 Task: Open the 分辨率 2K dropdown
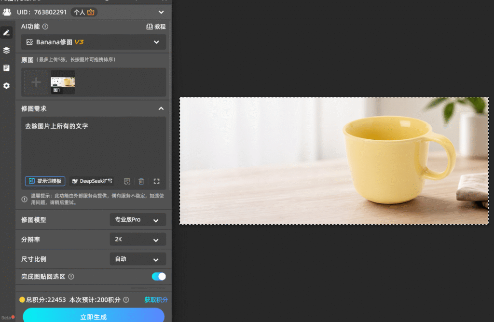coord(137,239)
